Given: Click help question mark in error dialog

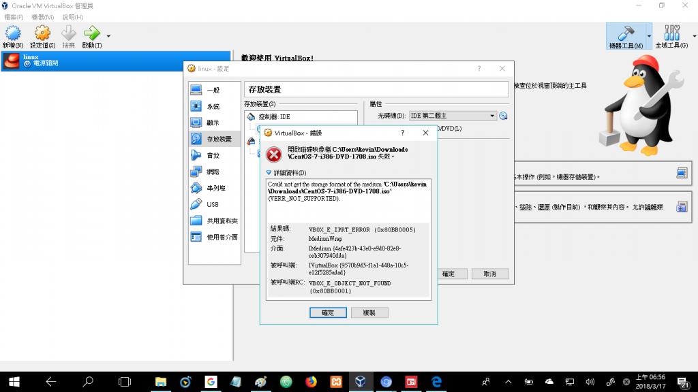Looking at the screenshot, I should (x=402, y=133).
